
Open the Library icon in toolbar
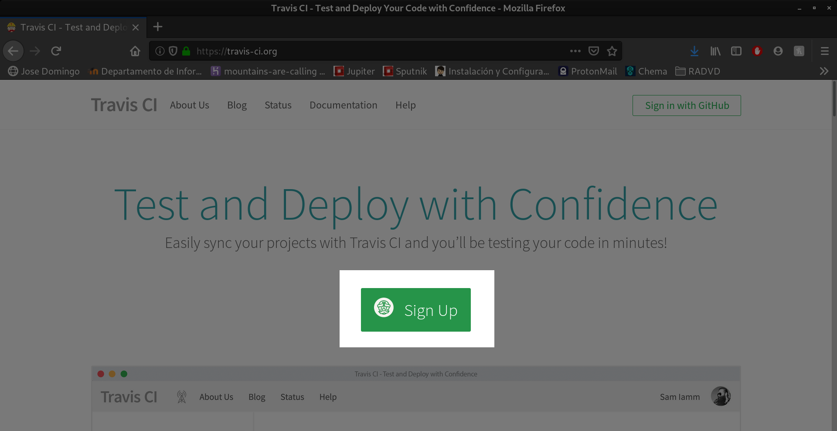pos(715,51)
